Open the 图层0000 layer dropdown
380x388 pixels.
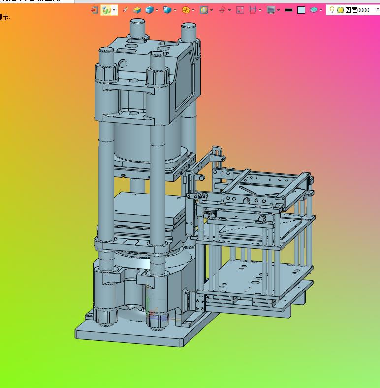point(378,10)
